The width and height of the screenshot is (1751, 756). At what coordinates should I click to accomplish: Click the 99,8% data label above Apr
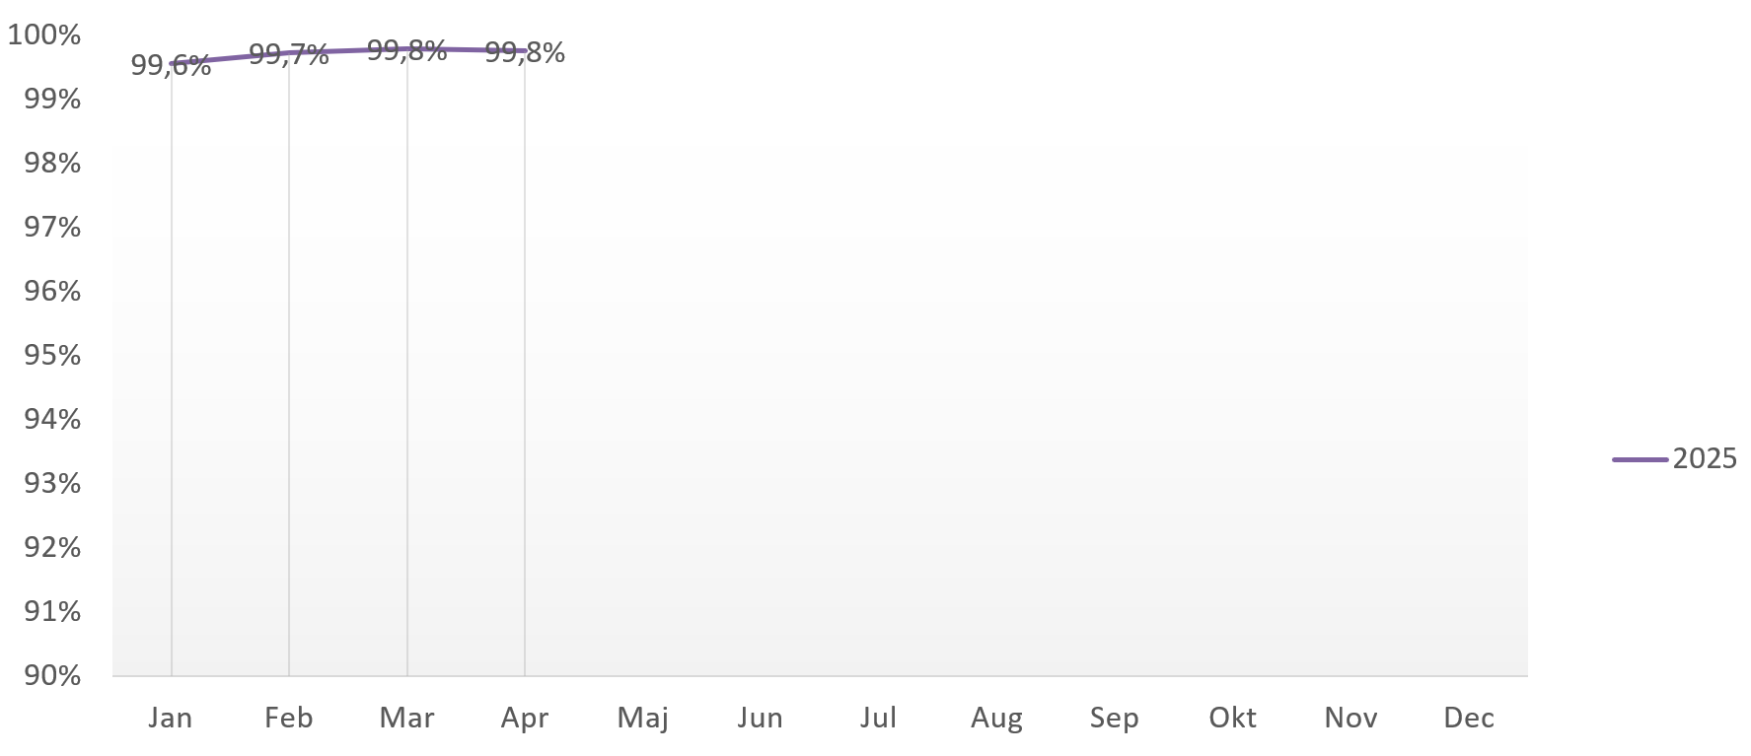tap(525, 52)
